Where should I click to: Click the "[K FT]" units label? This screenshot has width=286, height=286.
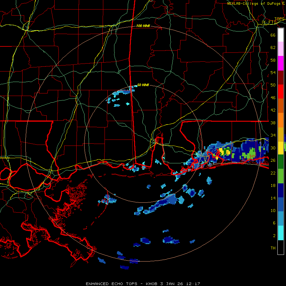[x=269, y=22]
